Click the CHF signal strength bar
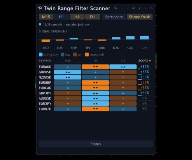Image resolution: width=192 pixels, height=160 pixels. (144, 38)
